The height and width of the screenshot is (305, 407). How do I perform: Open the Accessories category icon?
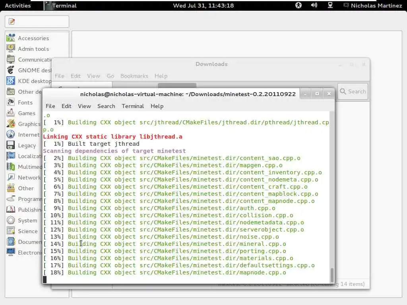(11, 38)
